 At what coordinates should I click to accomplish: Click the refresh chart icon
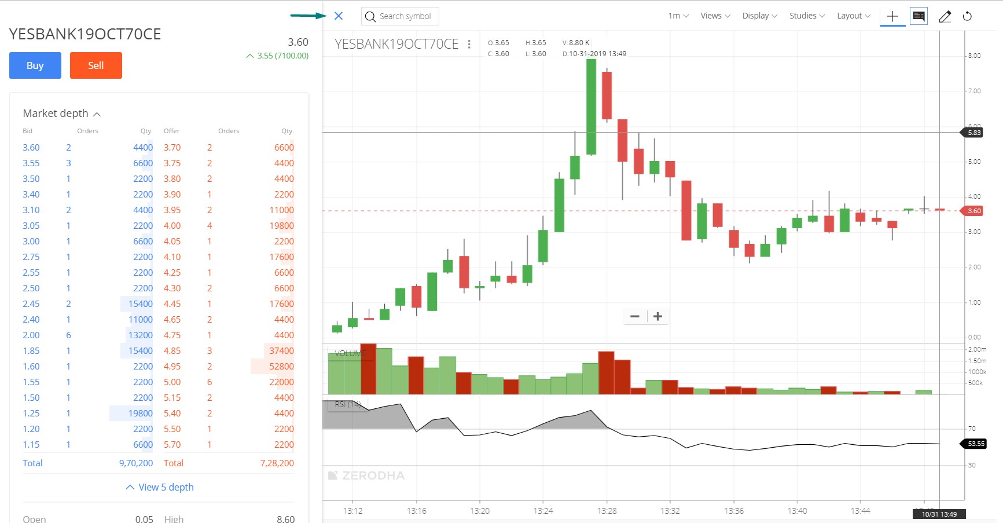(x=967, y=16)
